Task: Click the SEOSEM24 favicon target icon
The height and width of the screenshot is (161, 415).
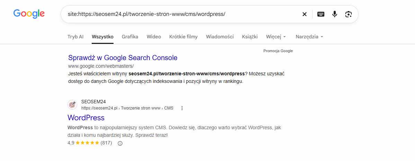Action: [72, 105]
